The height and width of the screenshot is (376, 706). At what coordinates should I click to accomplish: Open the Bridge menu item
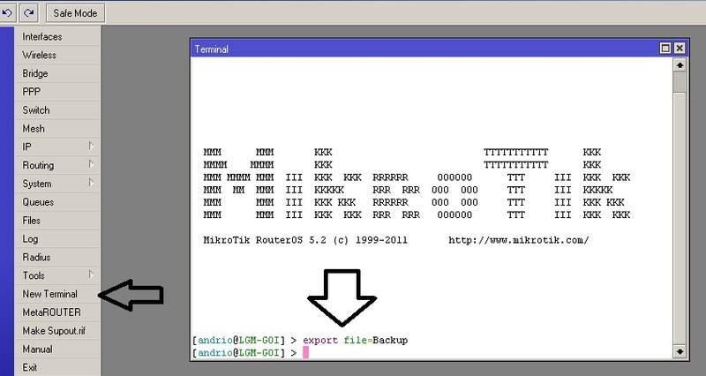click(57, 73)
